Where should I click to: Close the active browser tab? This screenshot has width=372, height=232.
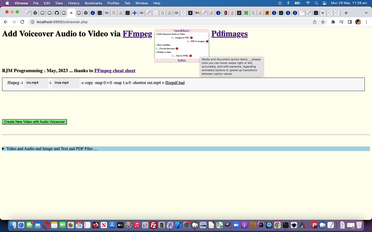71,13
